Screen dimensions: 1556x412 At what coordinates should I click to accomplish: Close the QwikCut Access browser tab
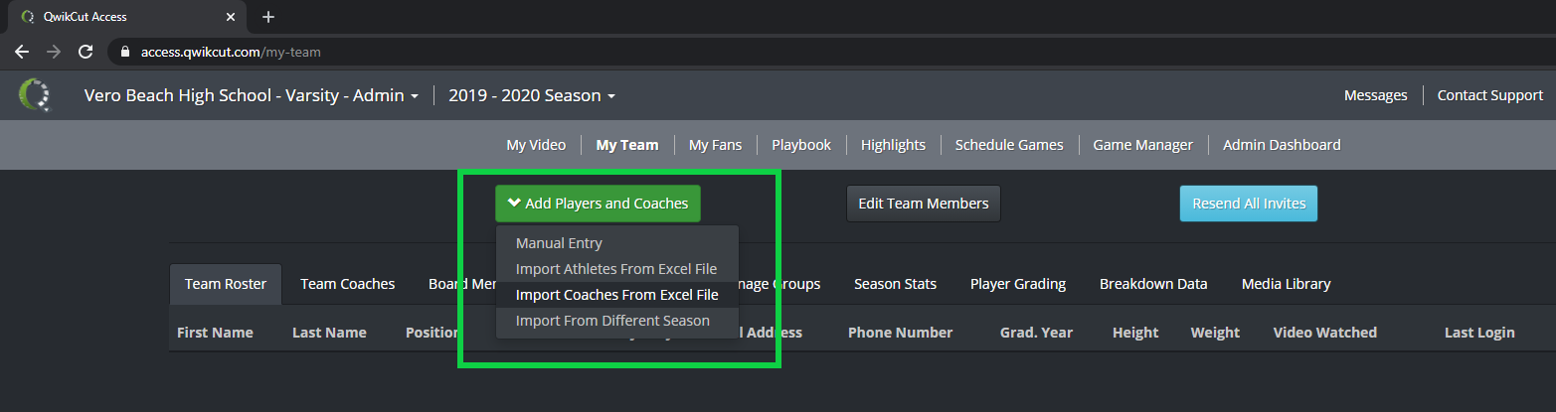(230, 17)
